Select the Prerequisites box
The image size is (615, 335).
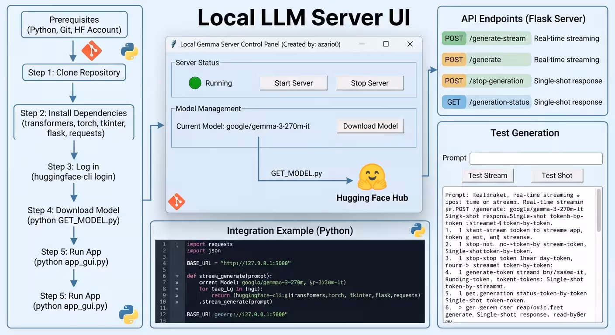[74, 25]
